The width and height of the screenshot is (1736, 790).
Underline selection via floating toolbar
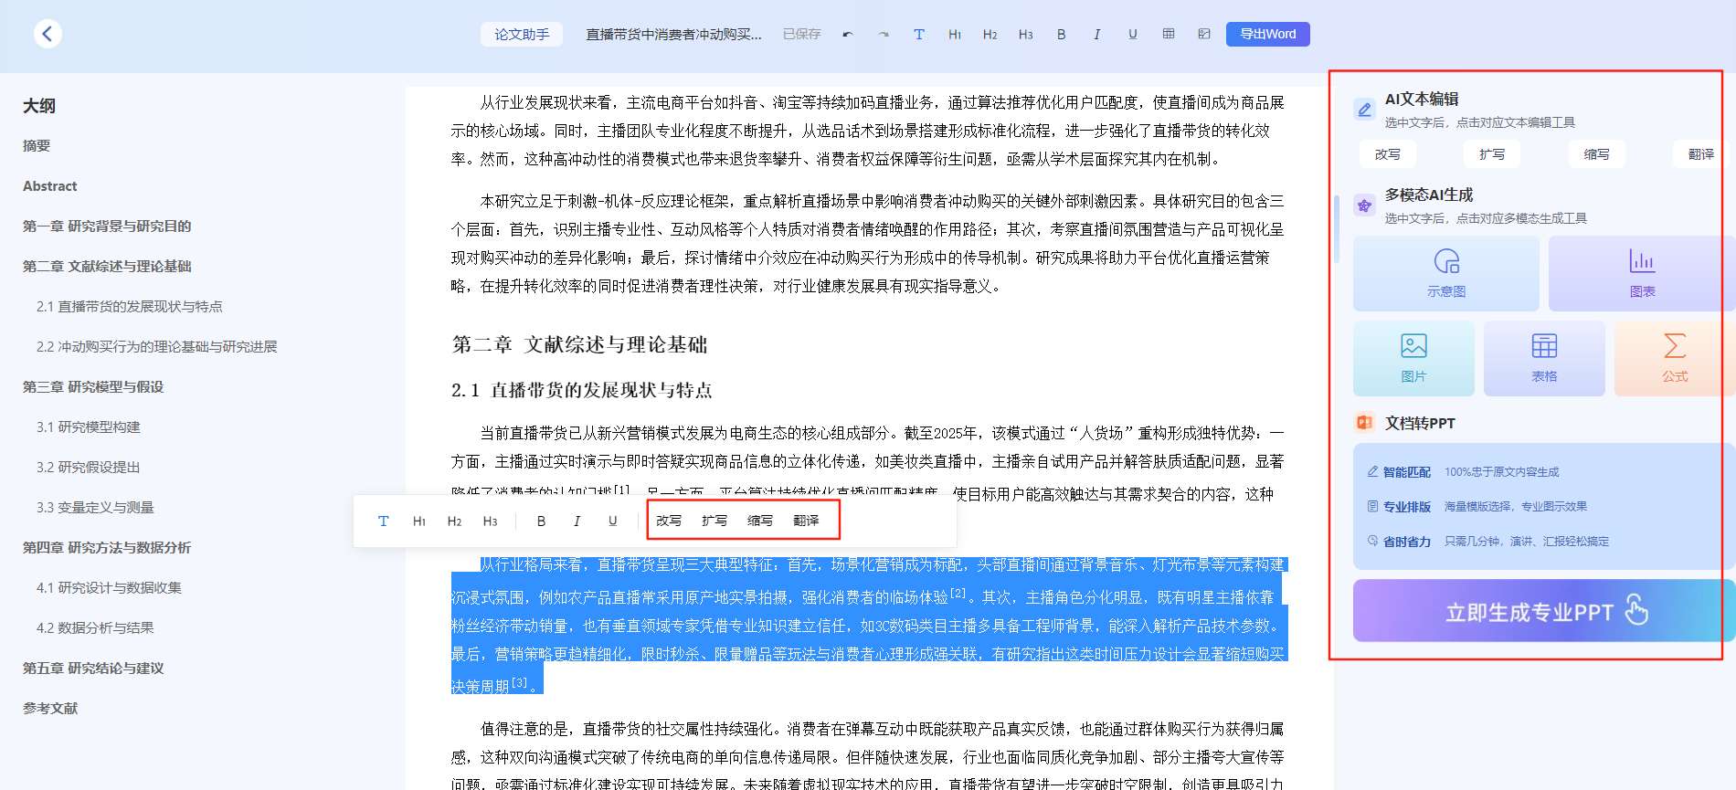[x=612, y=521]
